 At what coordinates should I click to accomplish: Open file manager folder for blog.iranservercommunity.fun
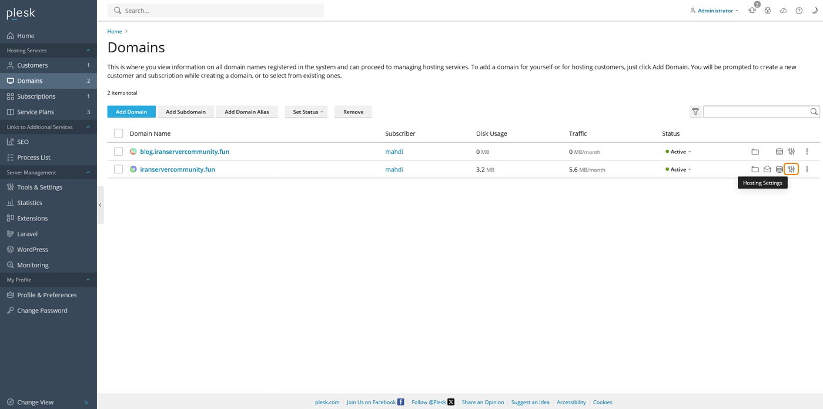[755, 152]
